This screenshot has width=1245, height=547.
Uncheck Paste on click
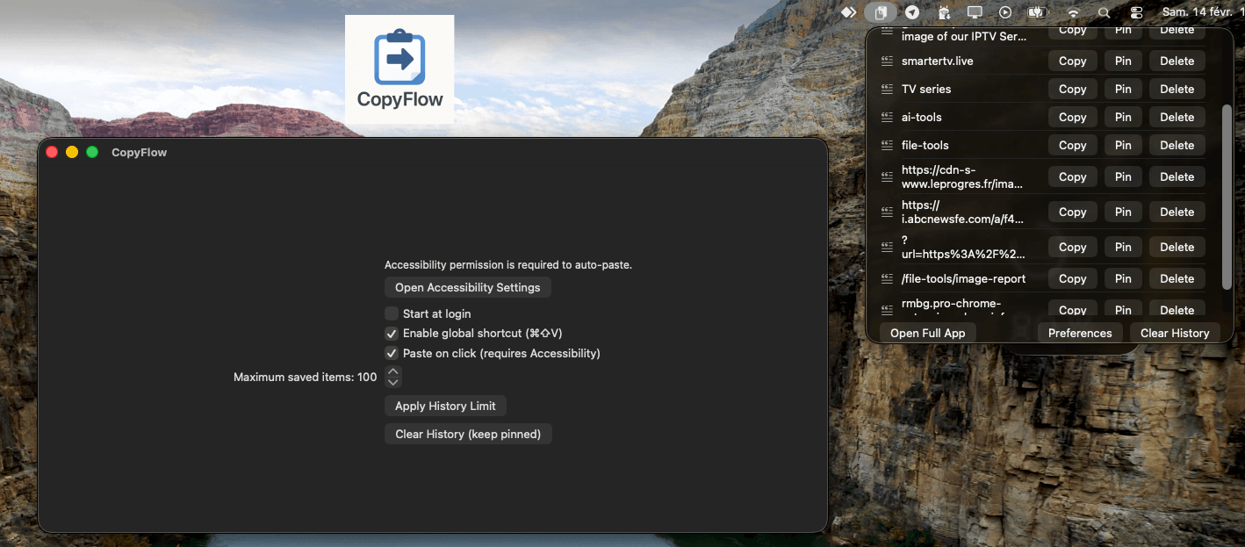[x=391, y=353]
